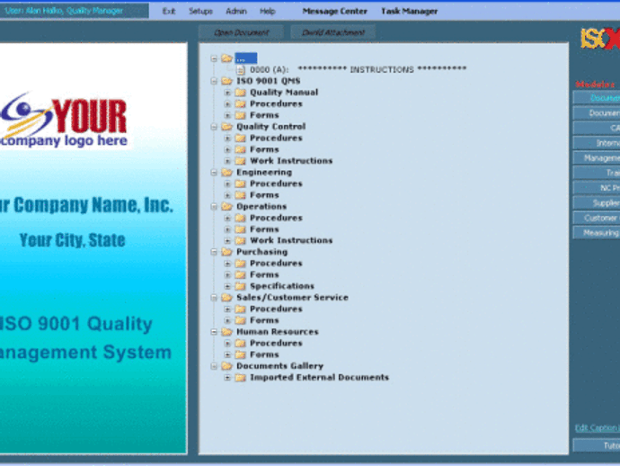Select the Procedures label under Engineering
This screenshot has width=620, height=466.
point(276,184)
